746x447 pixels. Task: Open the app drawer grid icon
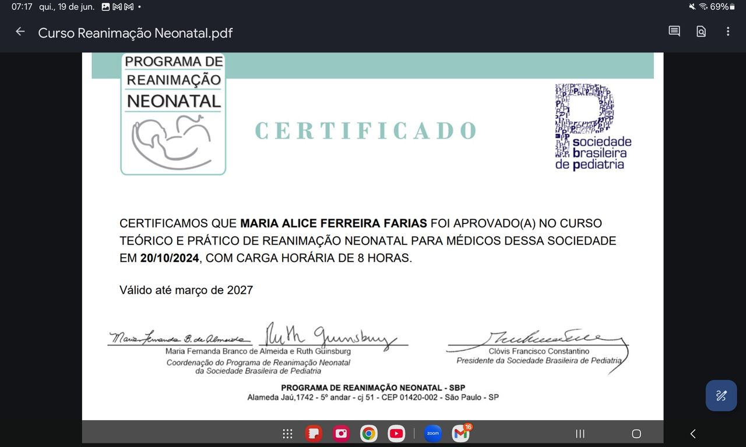287,434
